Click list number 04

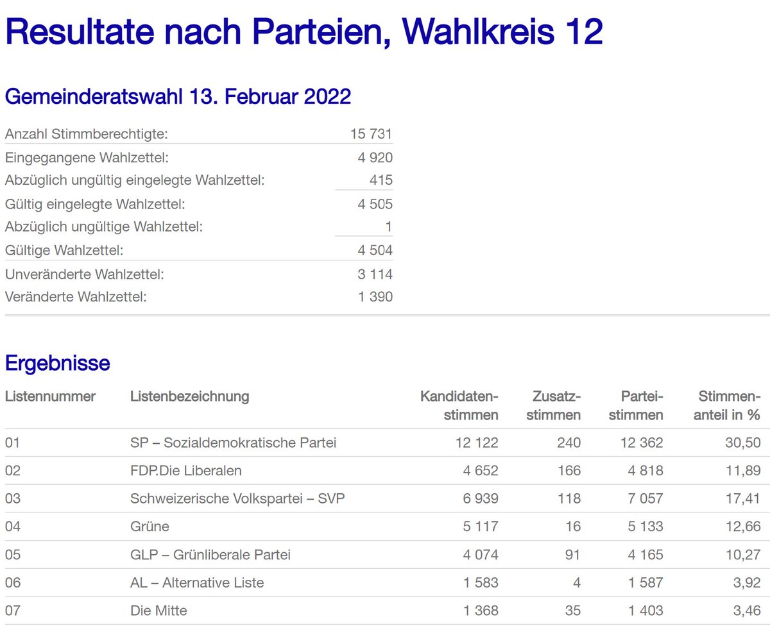coord(13,527)
